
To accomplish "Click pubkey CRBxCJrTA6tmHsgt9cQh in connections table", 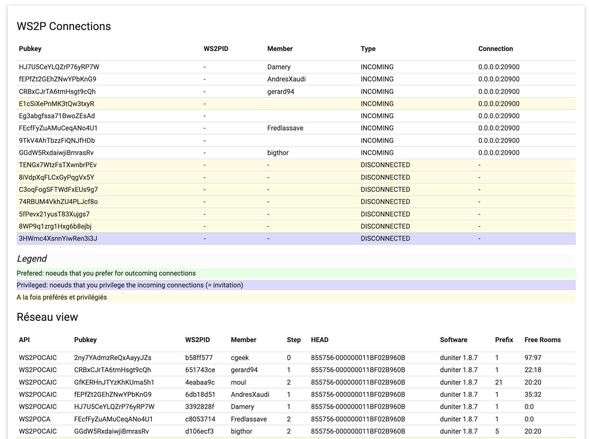I will pyautogui.click(x=57, y=92).
